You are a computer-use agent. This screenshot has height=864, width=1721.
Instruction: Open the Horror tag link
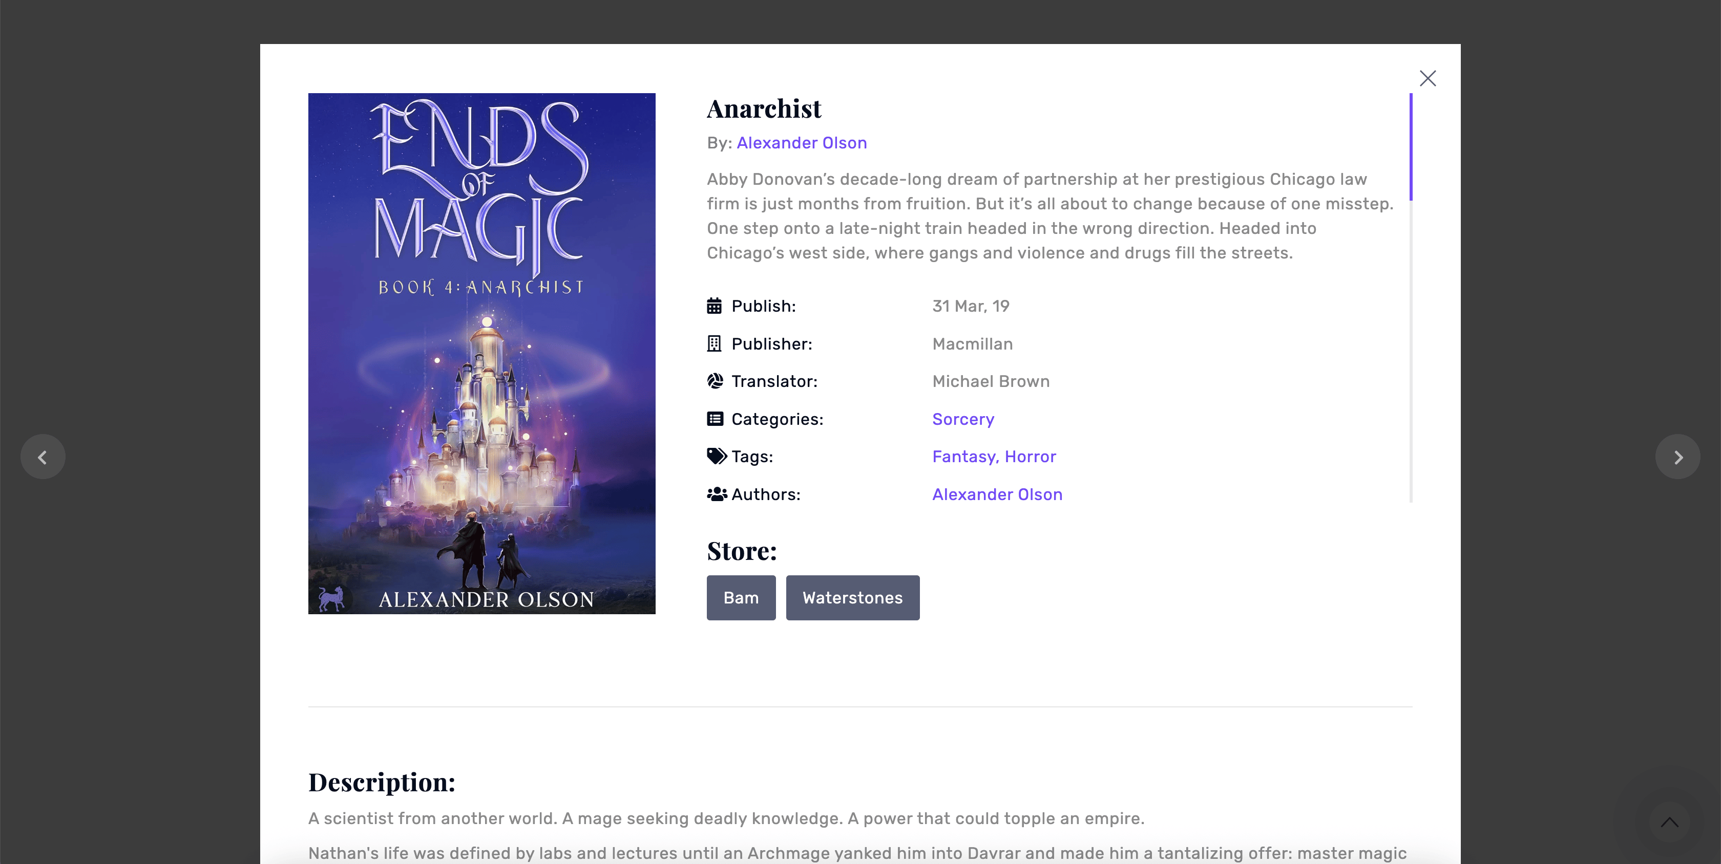1030,457
